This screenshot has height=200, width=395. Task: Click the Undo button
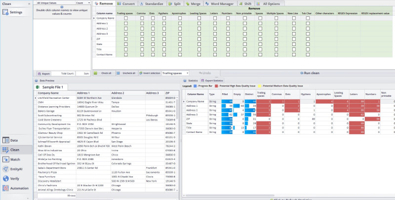point(204,73)
